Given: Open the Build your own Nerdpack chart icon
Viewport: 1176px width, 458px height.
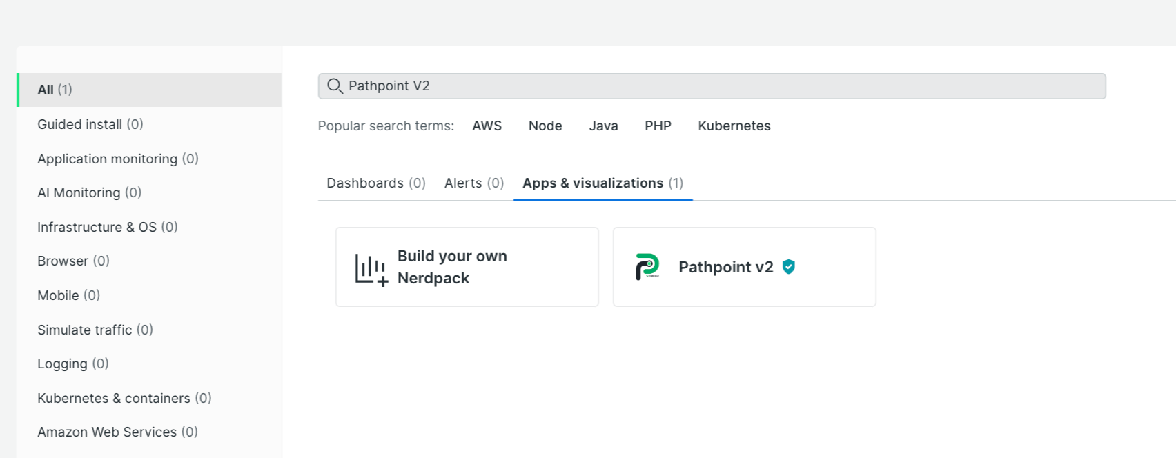Looking at the screenshot, I should click(x=371, y=270).
